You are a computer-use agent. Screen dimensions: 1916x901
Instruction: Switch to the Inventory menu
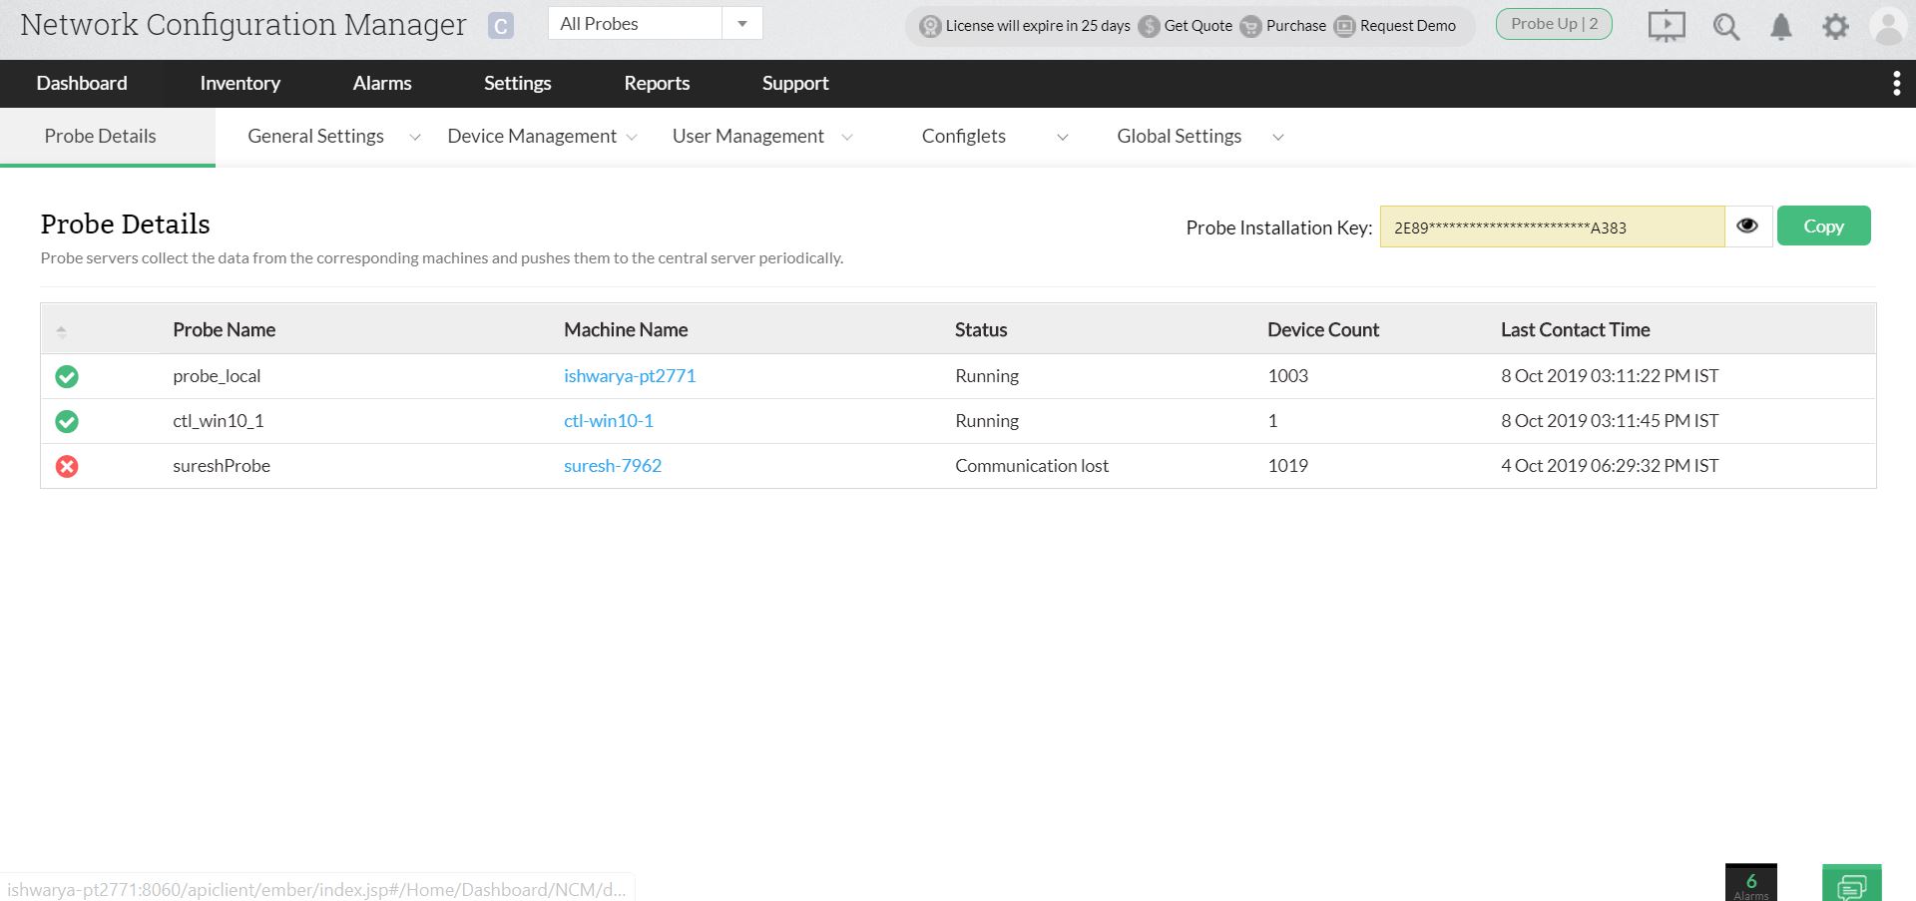pyautogui.click(x=239, y=84)
